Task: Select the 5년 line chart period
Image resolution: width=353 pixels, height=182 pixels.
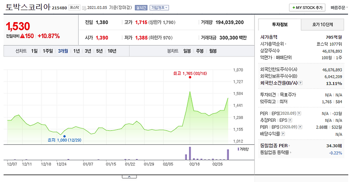Action: (x=99, y=51)
